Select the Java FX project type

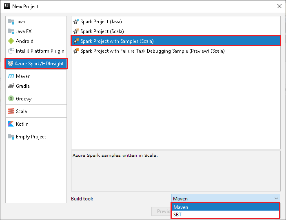pos(36,31)
